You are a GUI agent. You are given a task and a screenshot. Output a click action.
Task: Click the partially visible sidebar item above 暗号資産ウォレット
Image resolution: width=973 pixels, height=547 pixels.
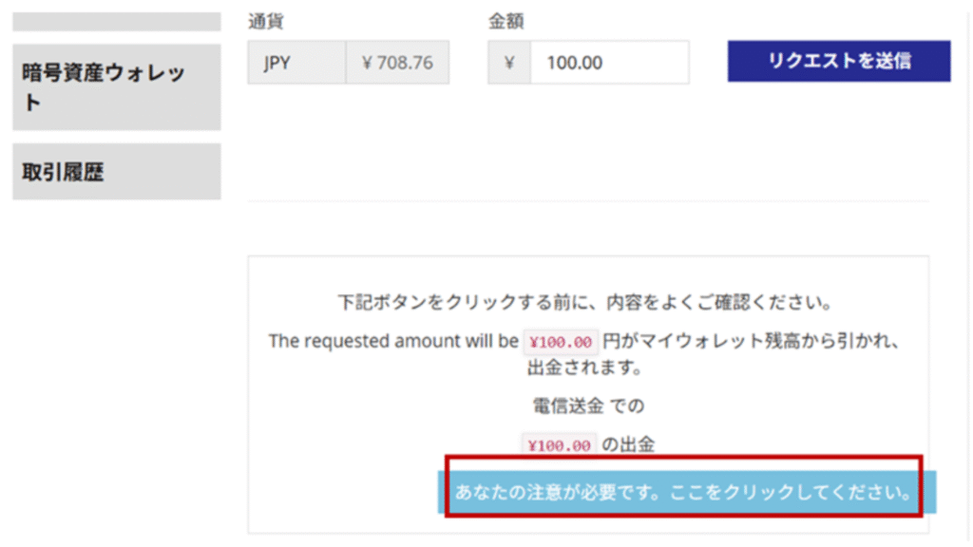pyautogui.click(x=116, y=21)
